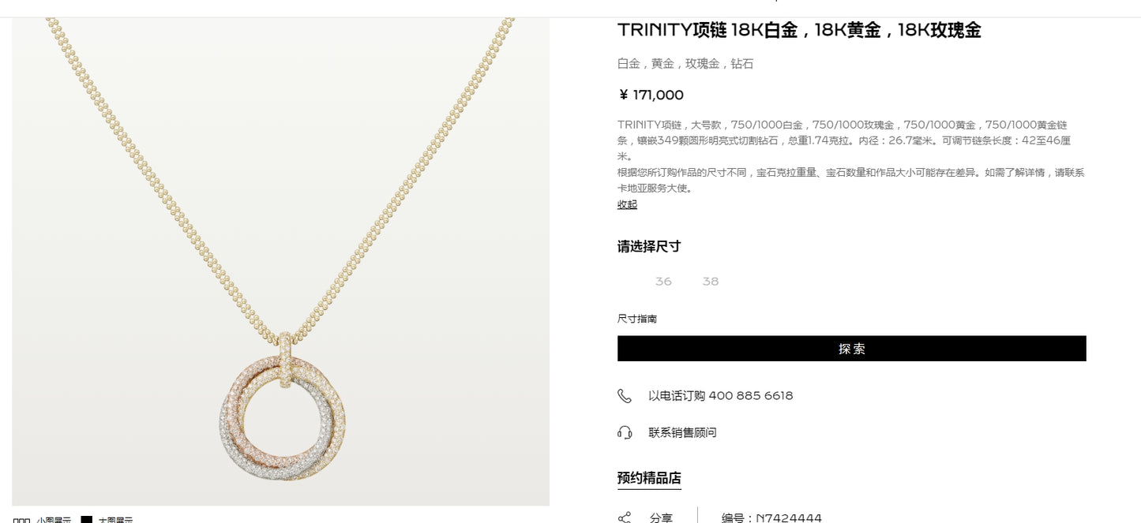This screenshot has width=1141, height=523.
Task: Open the 尺寸指南 size guide
Action: click(637, 319)
